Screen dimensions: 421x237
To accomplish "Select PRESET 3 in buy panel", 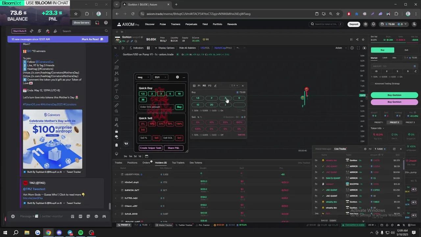I will [x=410, y=122].
